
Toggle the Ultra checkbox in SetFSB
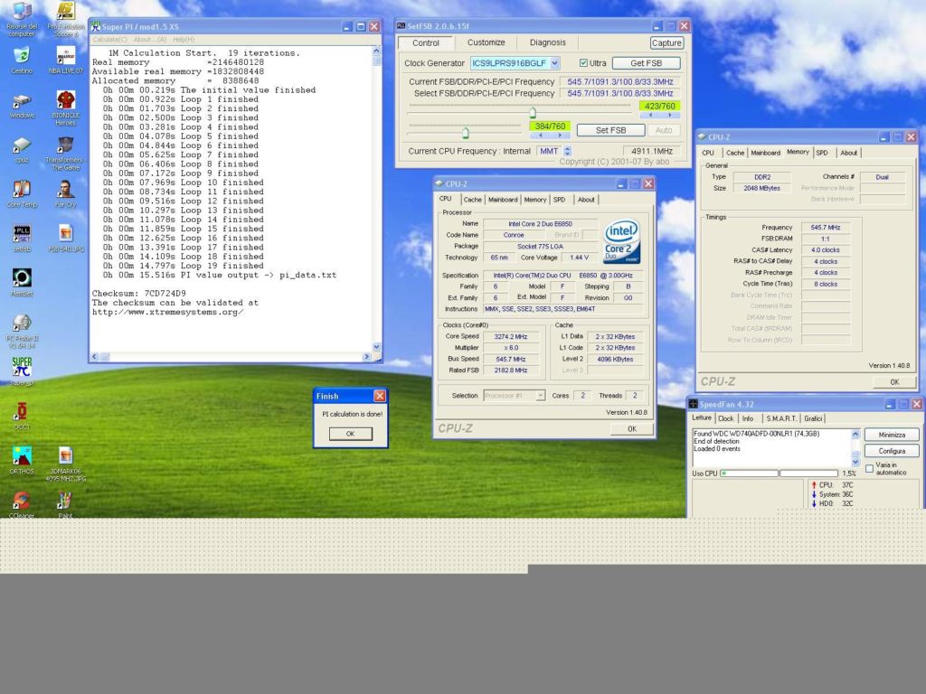pyautogui.click(x=583, y=62)
